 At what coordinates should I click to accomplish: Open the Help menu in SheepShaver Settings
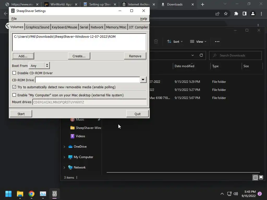[x=143, y=19]
